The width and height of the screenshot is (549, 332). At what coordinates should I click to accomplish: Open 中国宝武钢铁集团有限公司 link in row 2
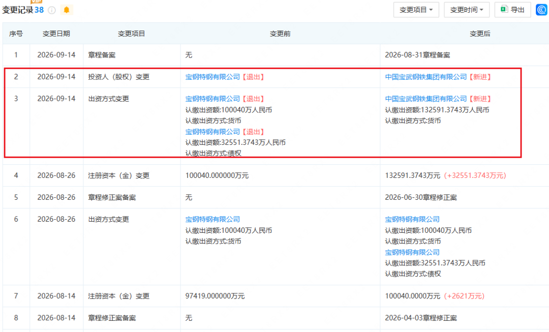426,77
